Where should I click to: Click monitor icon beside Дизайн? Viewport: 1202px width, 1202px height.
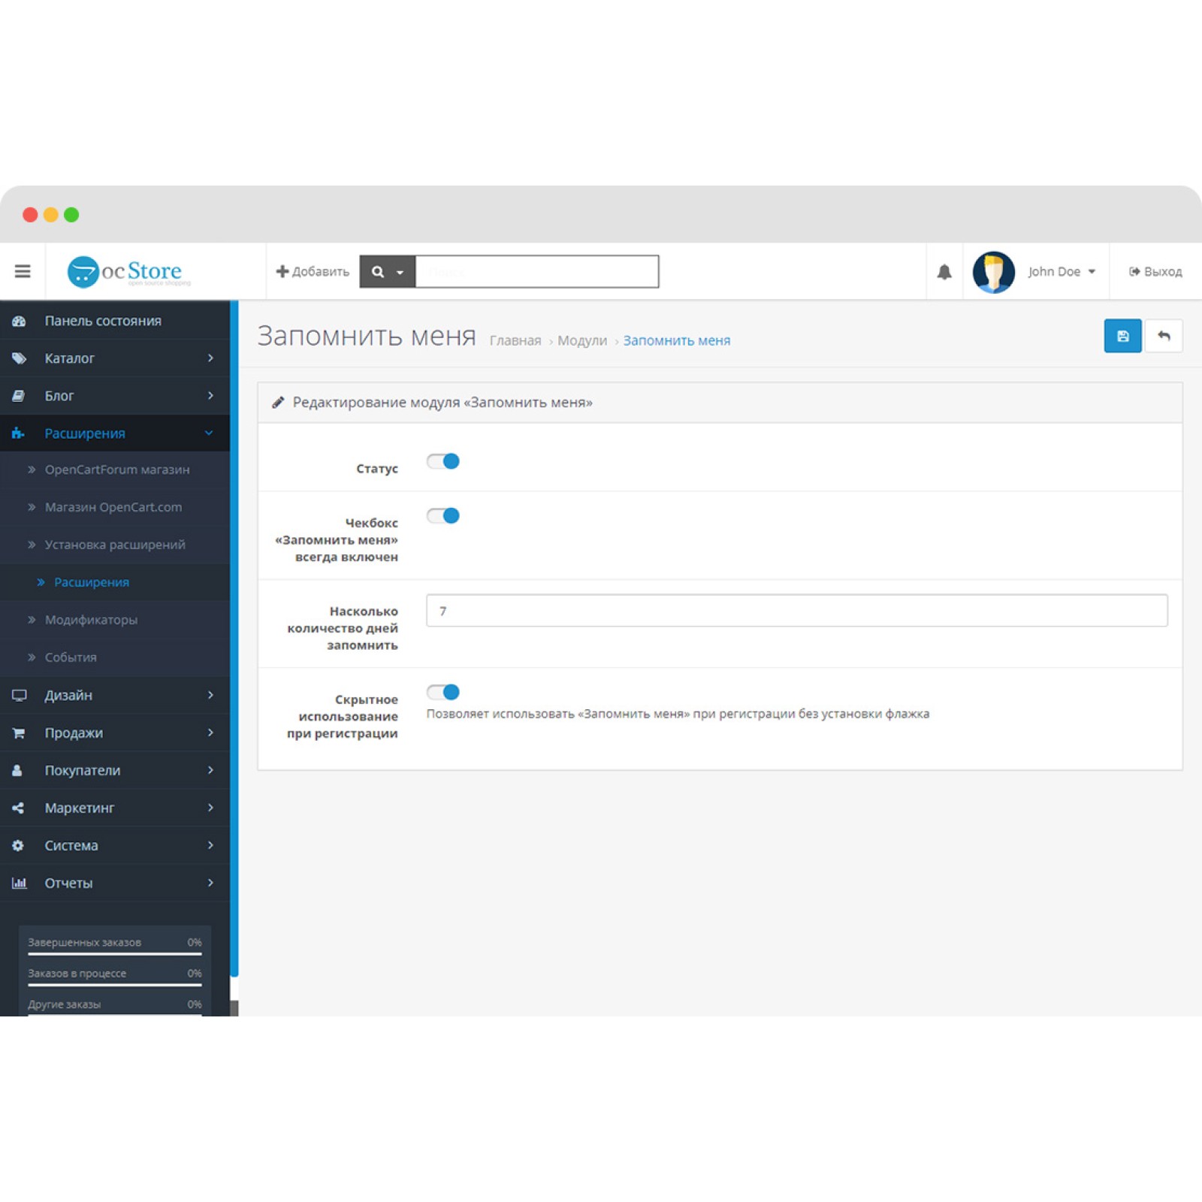[x=19, y=696]
